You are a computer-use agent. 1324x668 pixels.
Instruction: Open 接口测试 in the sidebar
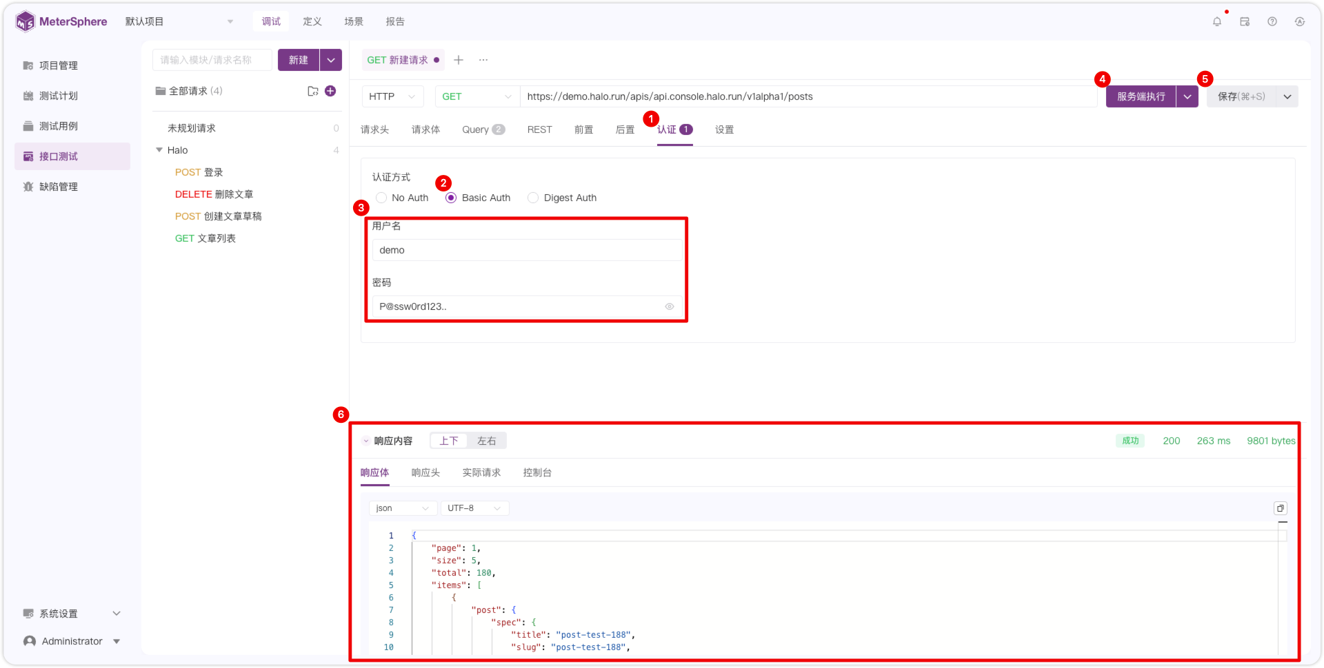click(72, 156)
